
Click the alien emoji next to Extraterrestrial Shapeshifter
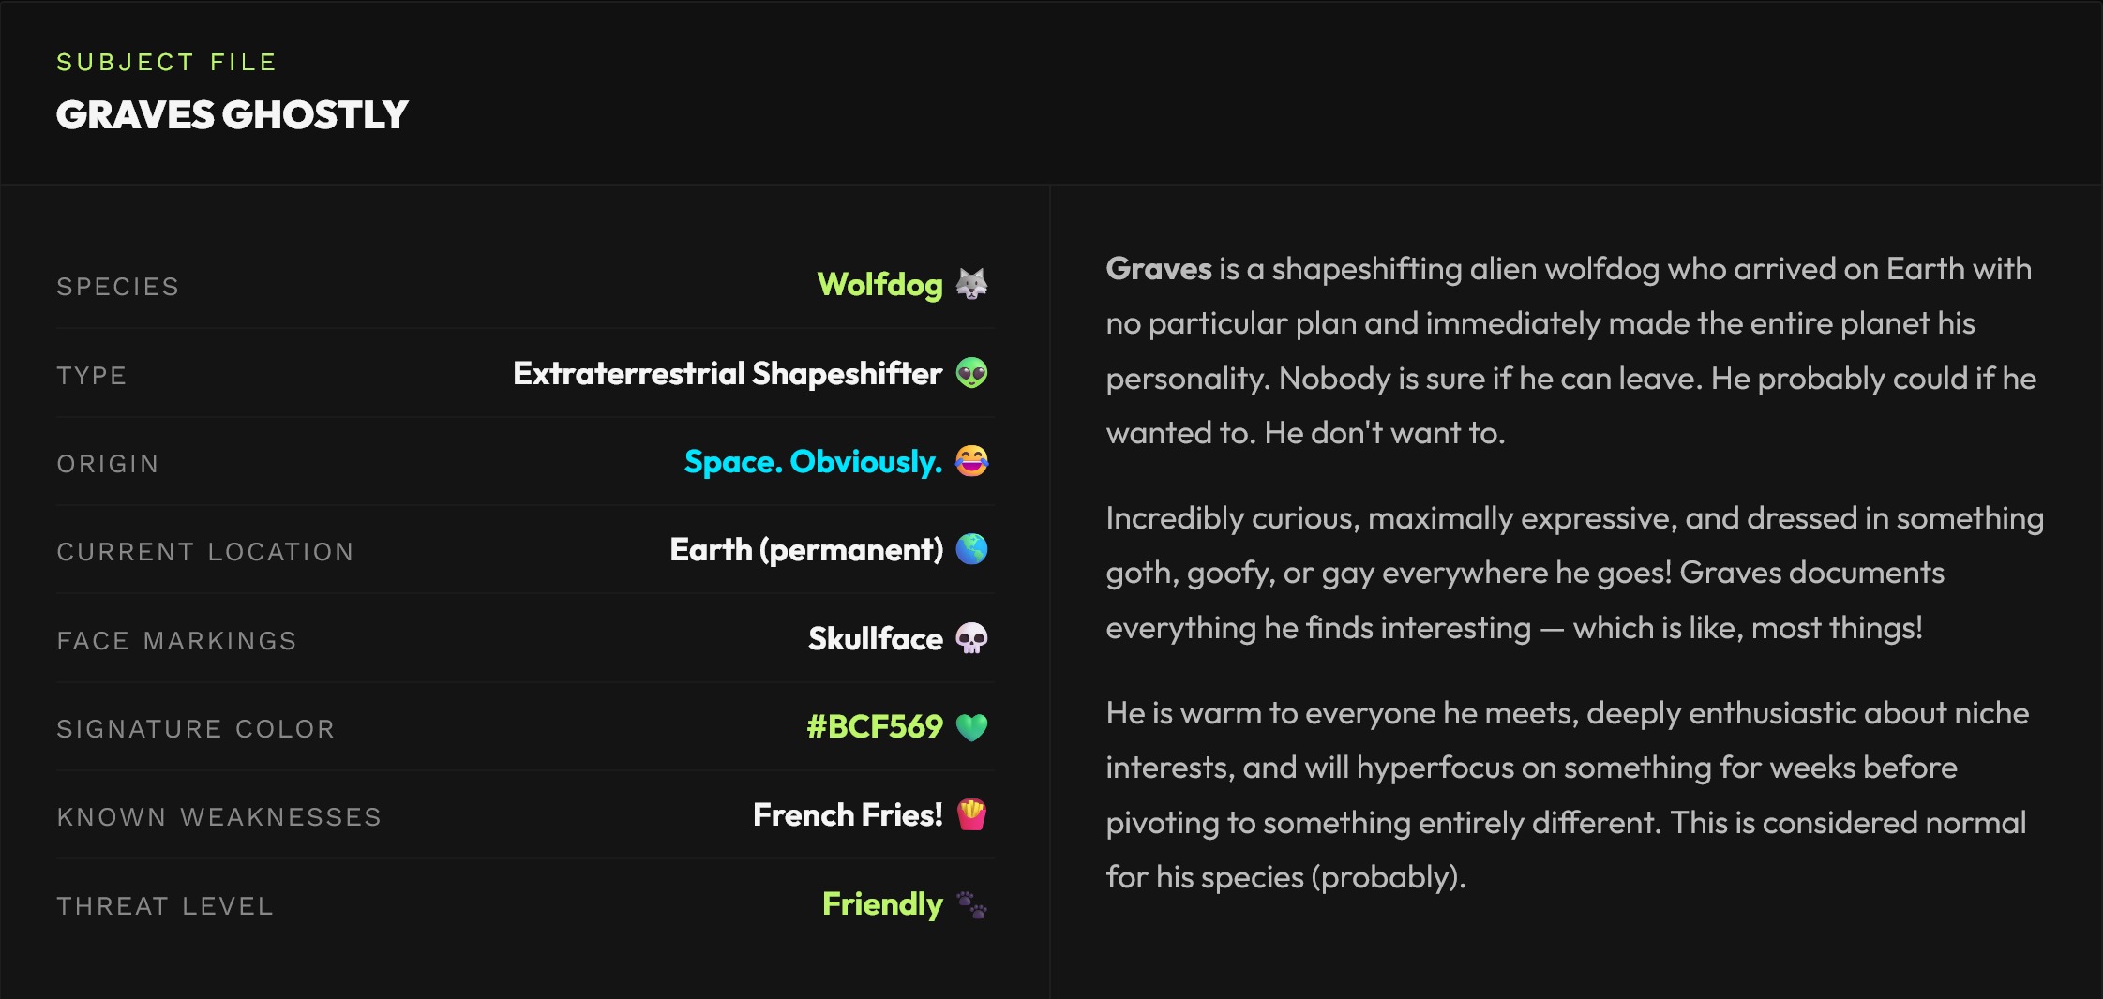[971, 373]
